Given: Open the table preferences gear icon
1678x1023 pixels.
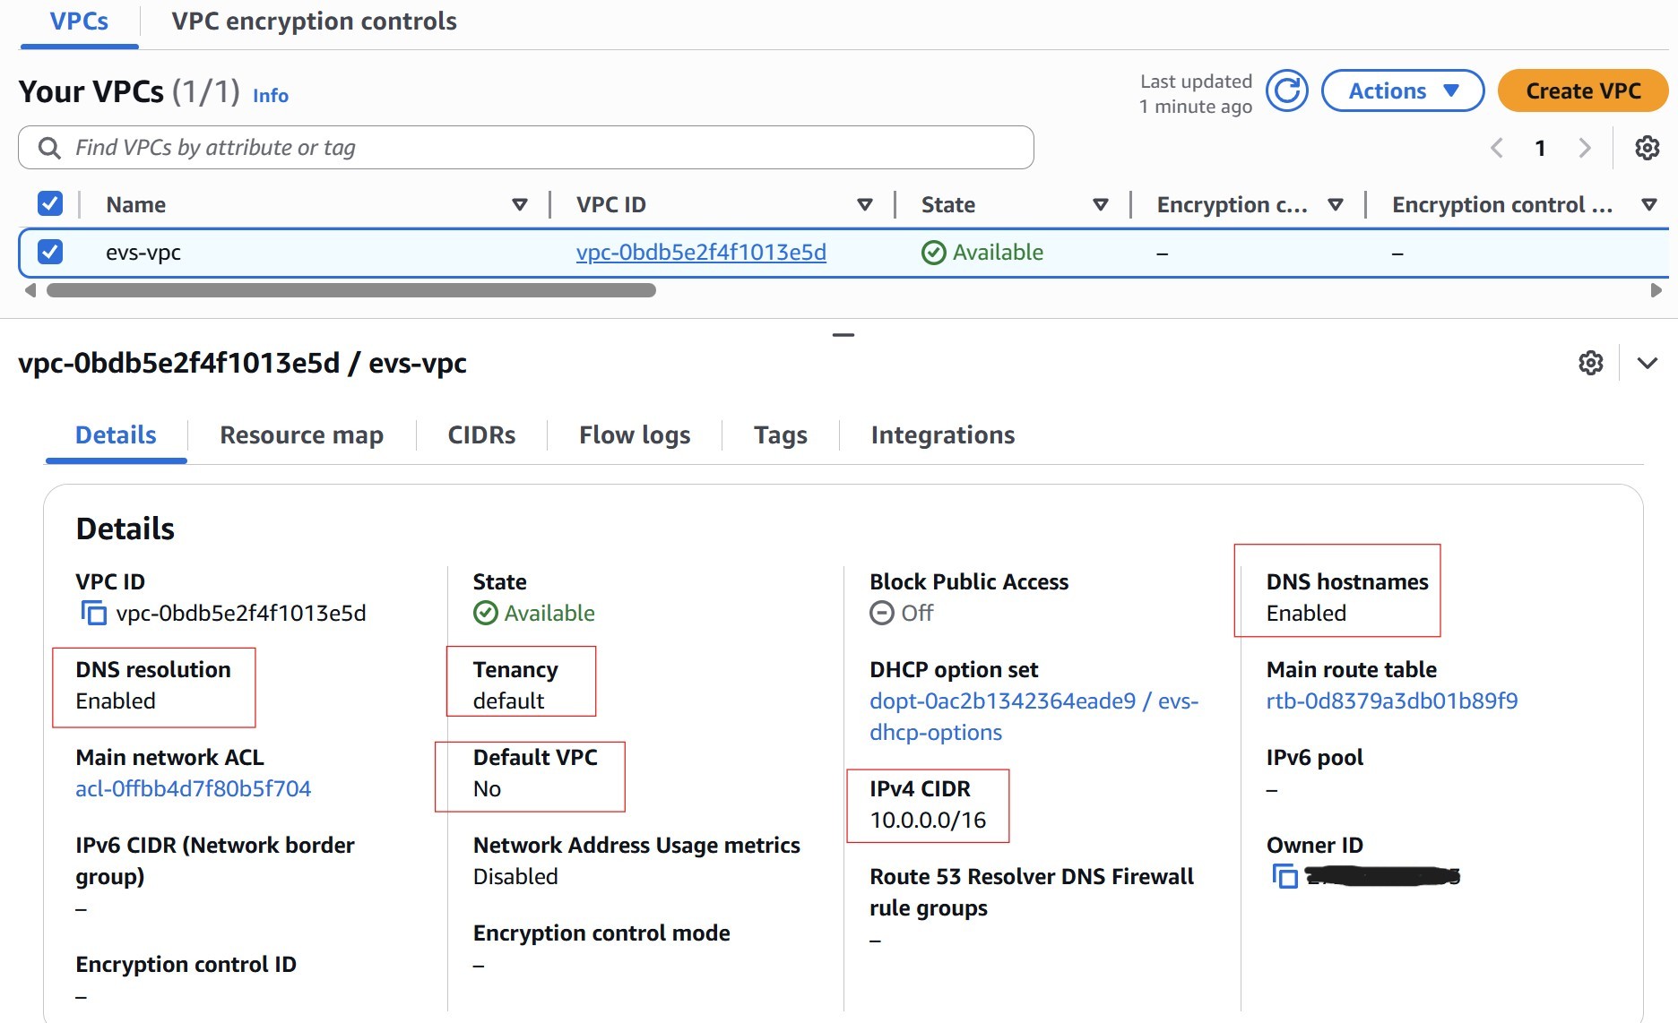Looking at the screenshot, I should tap(1647, 148).
